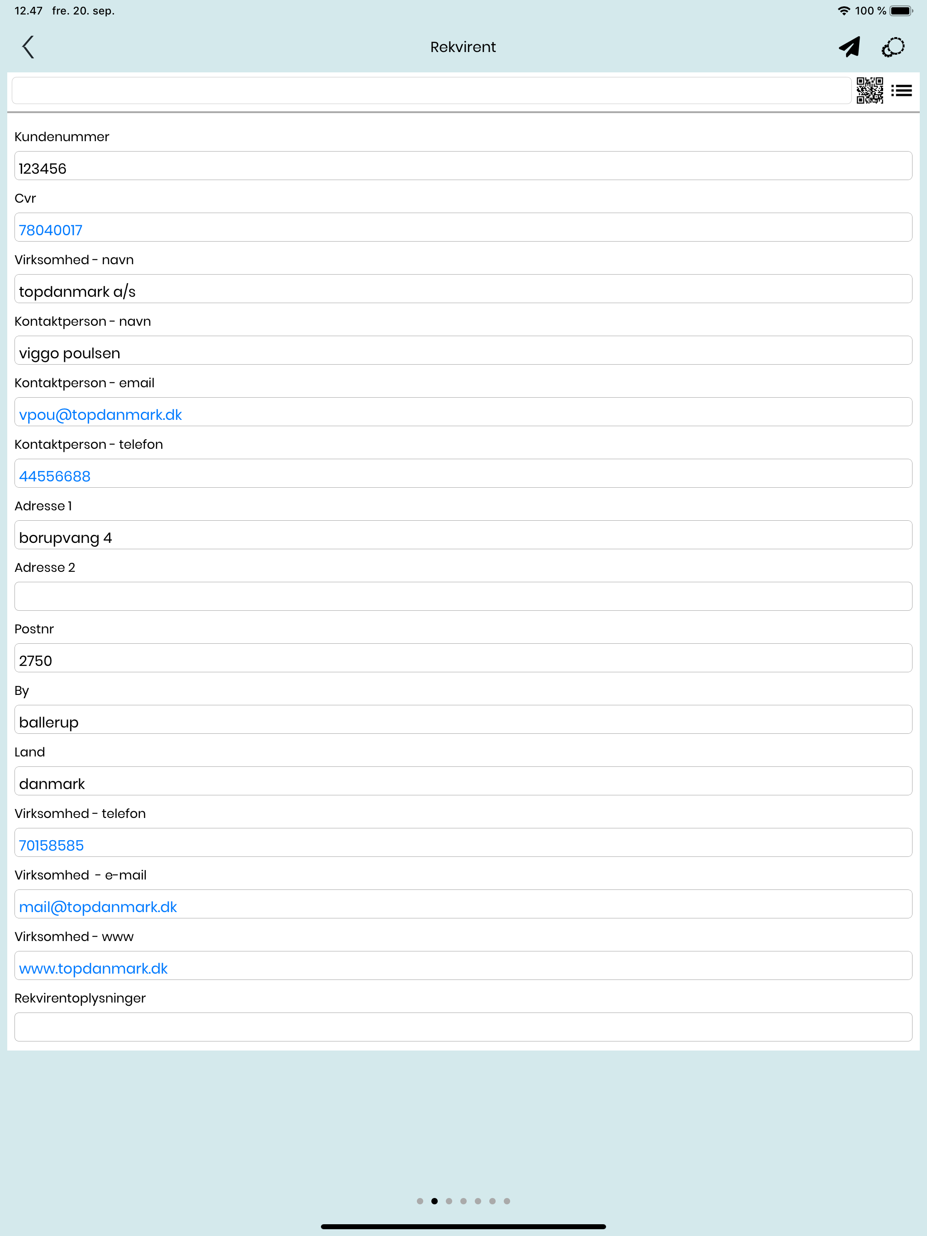Screen dimensions: 927x1236
Task: Tap the clock showing 12.47
Action: click(29, 10)
